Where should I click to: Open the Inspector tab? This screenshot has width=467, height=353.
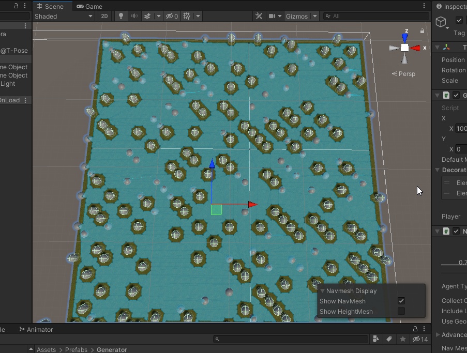(451, 6)
